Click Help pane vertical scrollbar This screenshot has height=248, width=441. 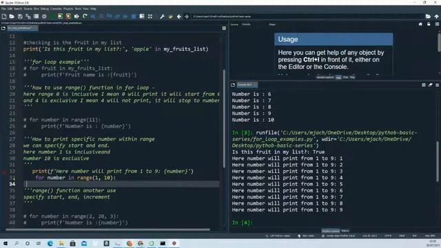(x=439, y=42)
